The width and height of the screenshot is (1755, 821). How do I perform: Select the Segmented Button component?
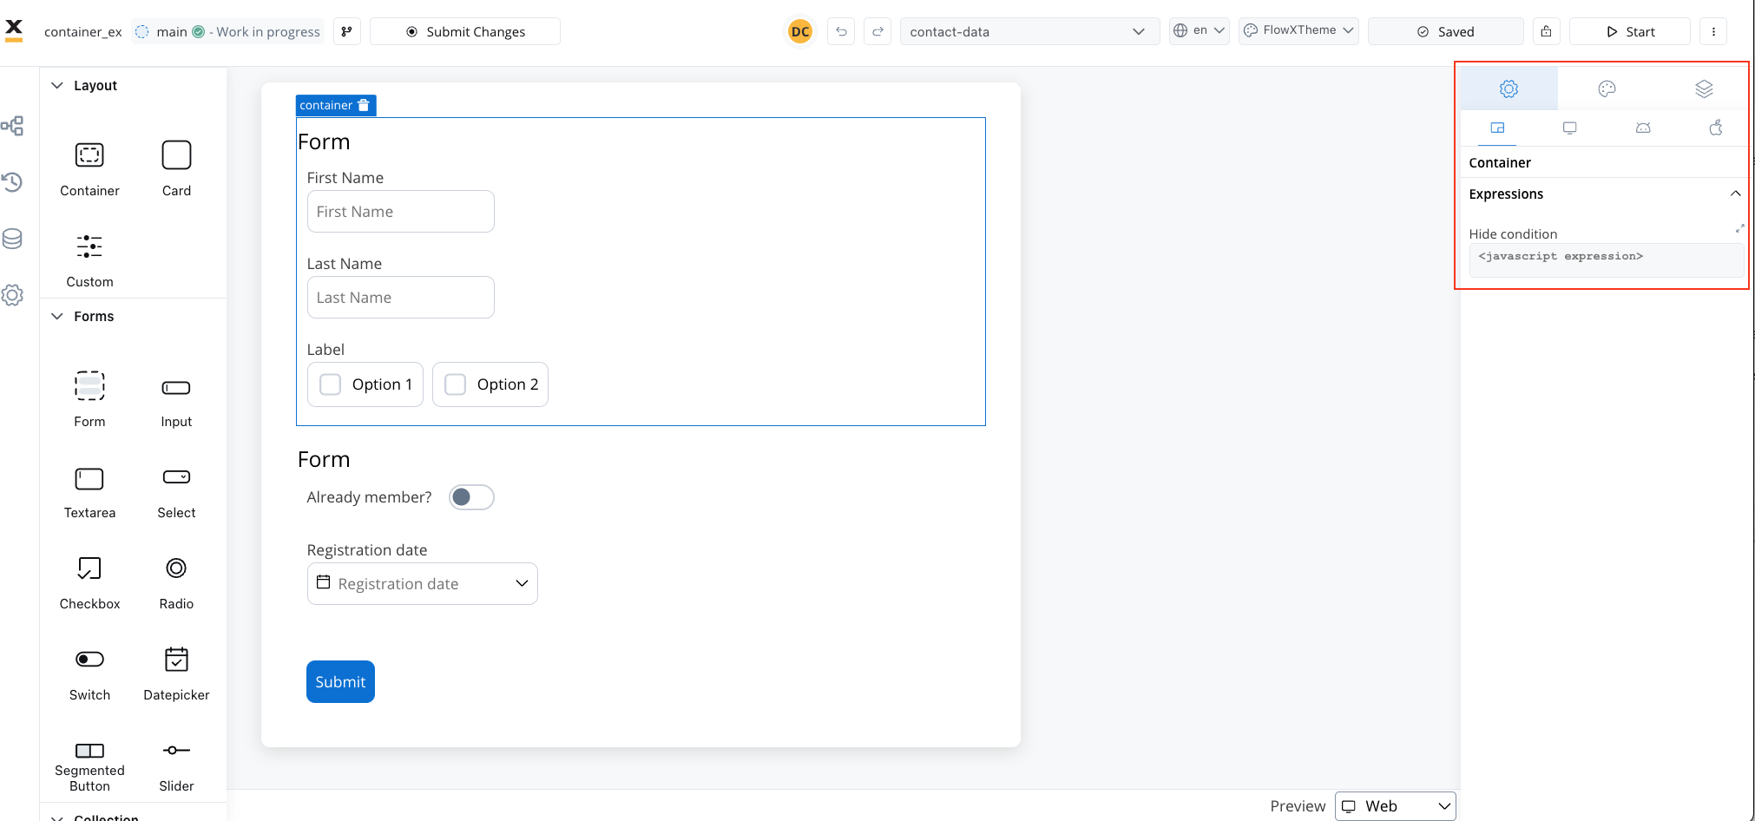click(89, 767)
